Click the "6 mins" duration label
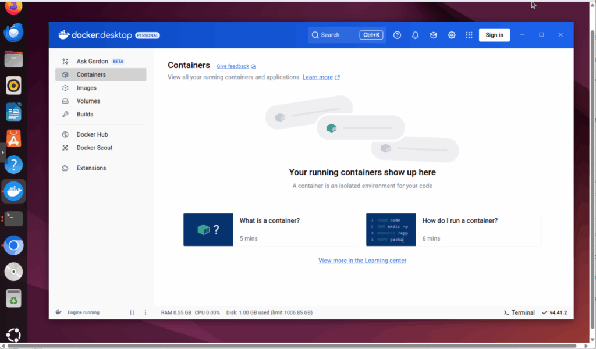The width and height of the screenshot is (596, 349). (x=431, y=238)
